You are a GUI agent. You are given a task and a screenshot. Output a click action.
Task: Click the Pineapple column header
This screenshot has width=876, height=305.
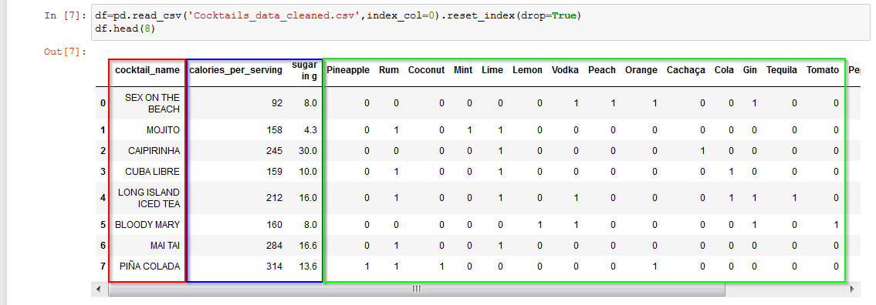click(x=348, y=70)
